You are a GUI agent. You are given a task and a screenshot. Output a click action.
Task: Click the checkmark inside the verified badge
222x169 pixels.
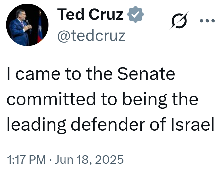click(135, 14)
